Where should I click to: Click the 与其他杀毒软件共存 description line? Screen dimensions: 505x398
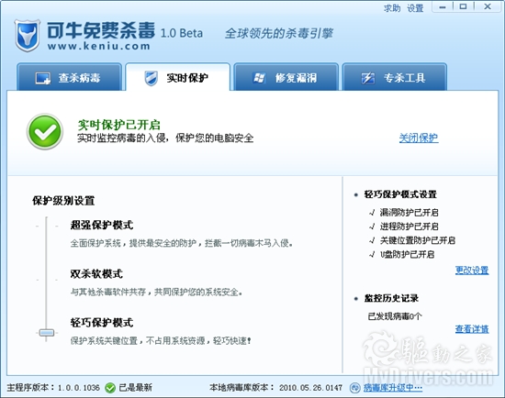[156, 292]
